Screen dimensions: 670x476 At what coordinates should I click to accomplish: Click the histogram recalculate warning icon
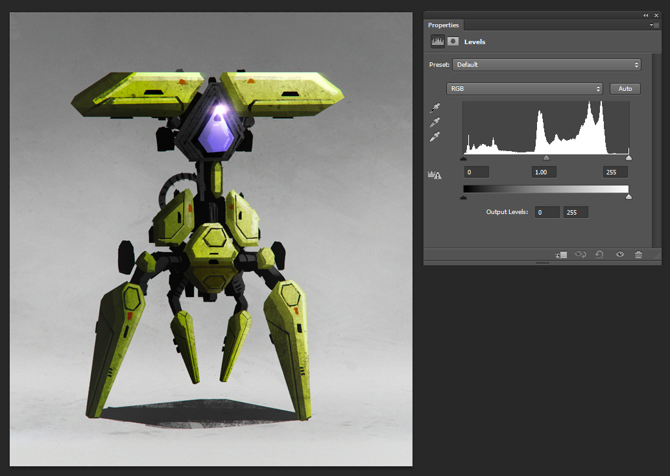point(435,174)
